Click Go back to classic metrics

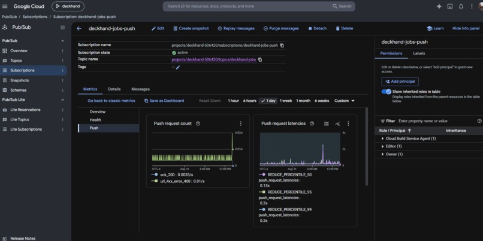pyautogui.click(x=111, y=101)
